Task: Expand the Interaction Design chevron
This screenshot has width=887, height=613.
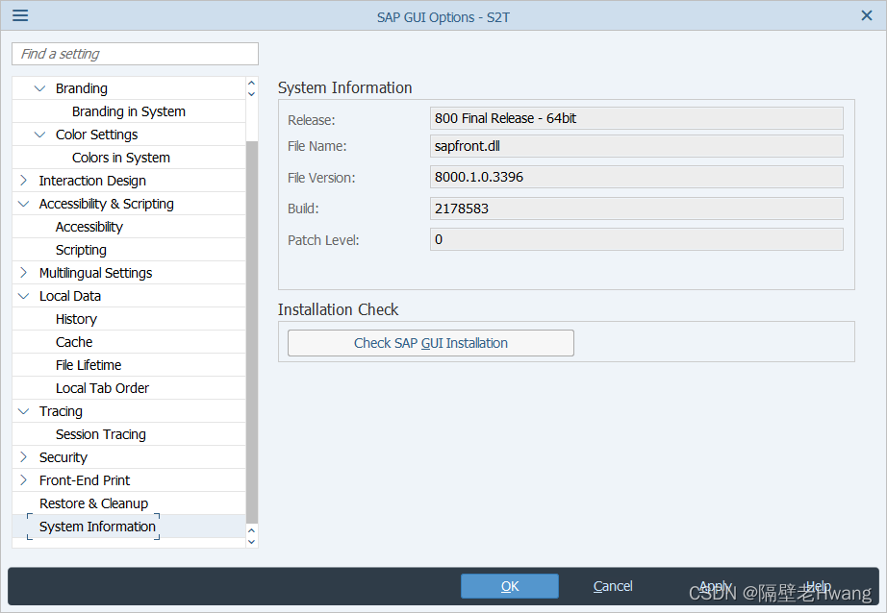Action: [x=23, y=181]
